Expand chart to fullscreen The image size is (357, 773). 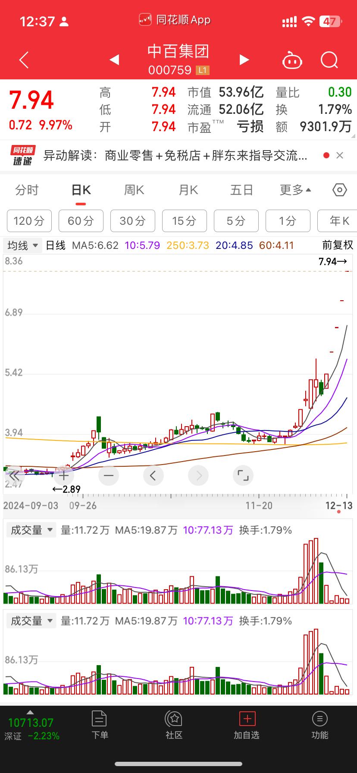pyautogui.click(x=243, y=476)
